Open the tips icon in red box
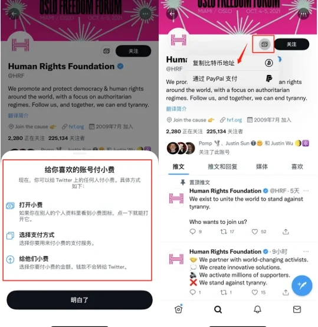318x327 pixels. click(264, 44)
